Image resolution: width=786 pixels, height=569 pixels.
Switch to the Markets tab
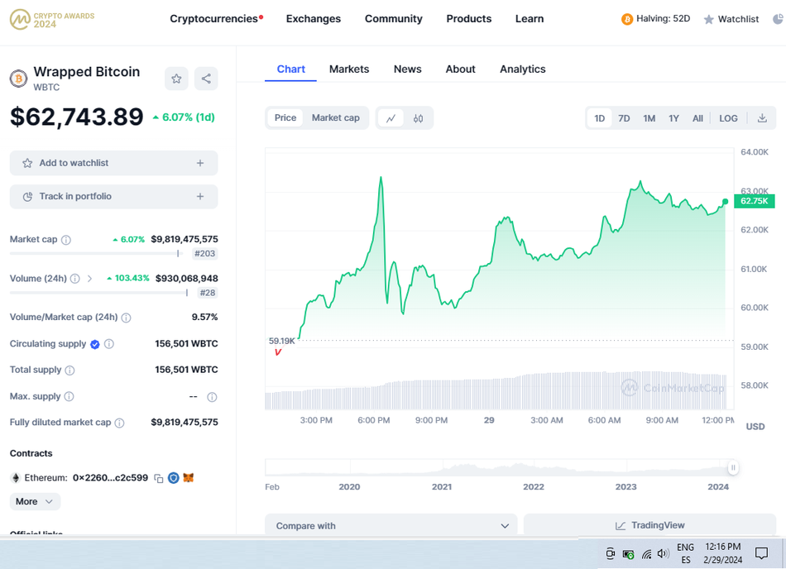[x=348, y=69]
